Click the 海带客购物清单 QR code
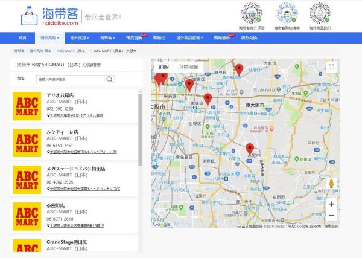Image resolution: width=362 pixels, height=258 pixels. [287, 13]
